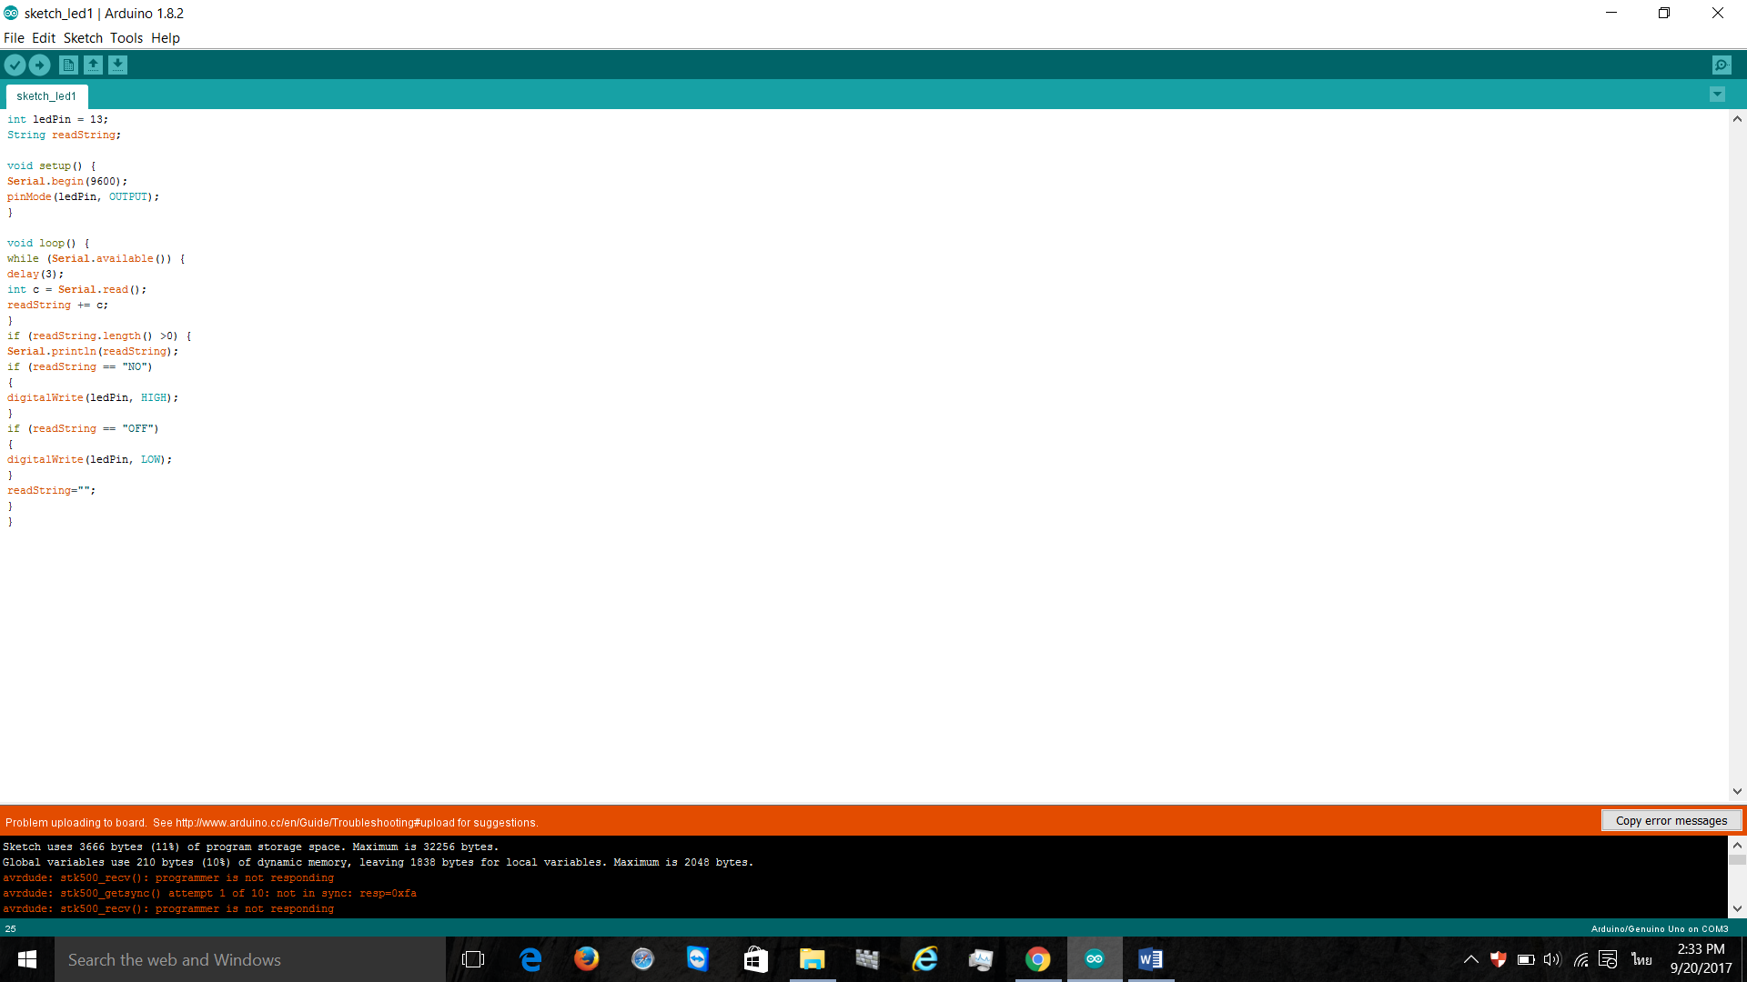Show hidden system tray icons
Image resolution: width=1747 pixels, height=982 pixels.
[1470, 959]
